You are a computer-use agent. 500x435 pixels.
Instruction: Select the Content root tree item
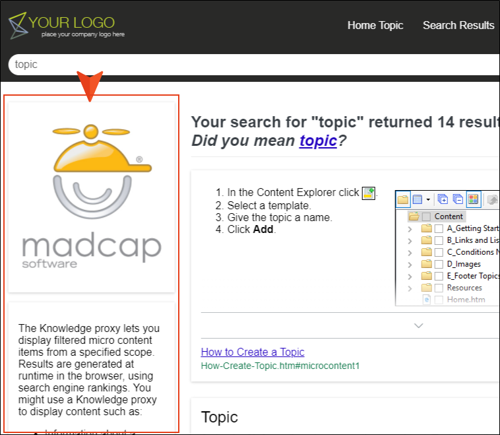coord(449,217)
